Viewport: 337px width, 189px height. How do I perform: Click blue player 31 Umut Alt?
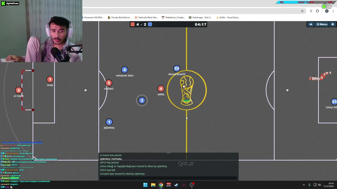[334, 102]
